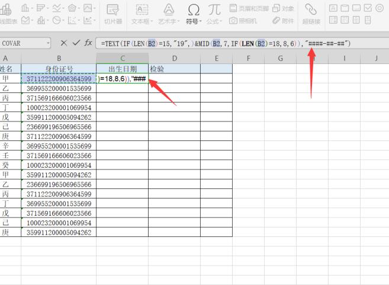Screen dimensions: 389x285
Task: Select cell B7 containing 236699196506965566
Action: 59,127
